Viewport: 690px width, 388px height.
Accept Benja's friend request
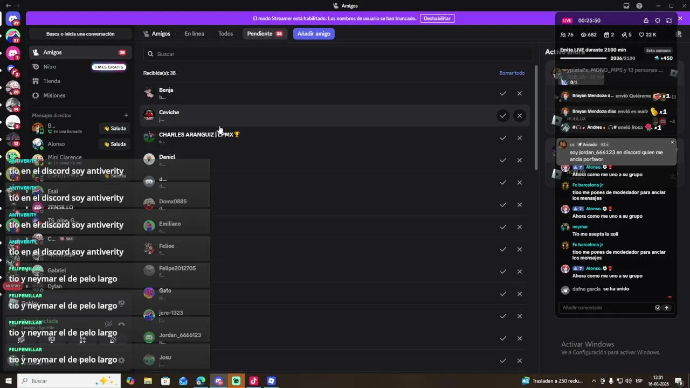tap(503, 94)
